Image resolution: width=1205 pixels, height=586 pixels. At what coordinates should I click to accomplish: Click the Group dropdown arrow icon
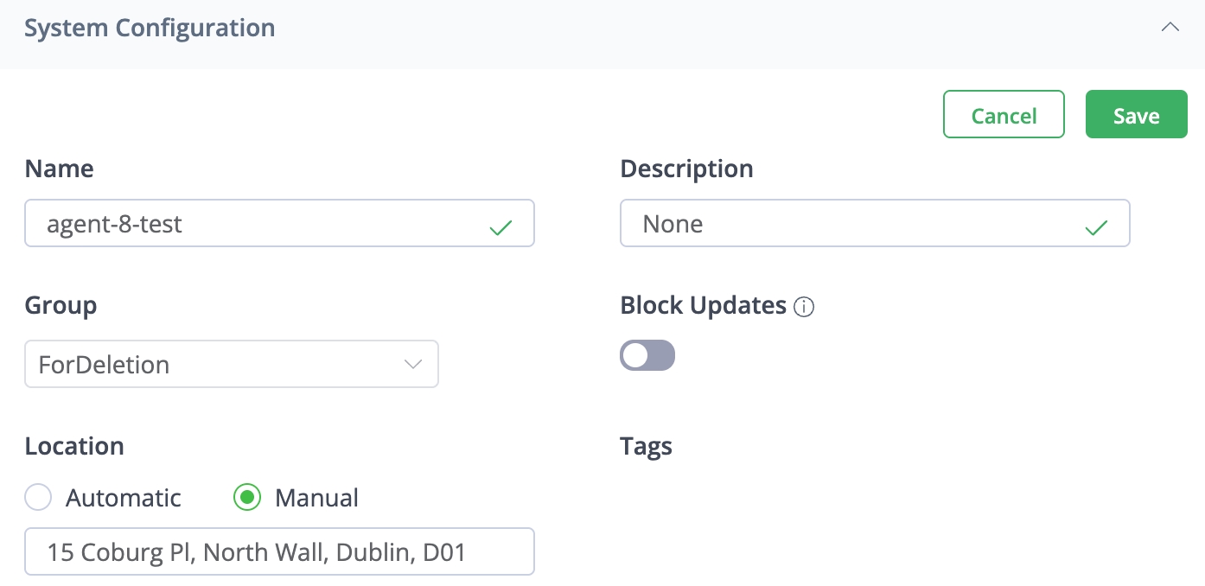coord(413,364)
